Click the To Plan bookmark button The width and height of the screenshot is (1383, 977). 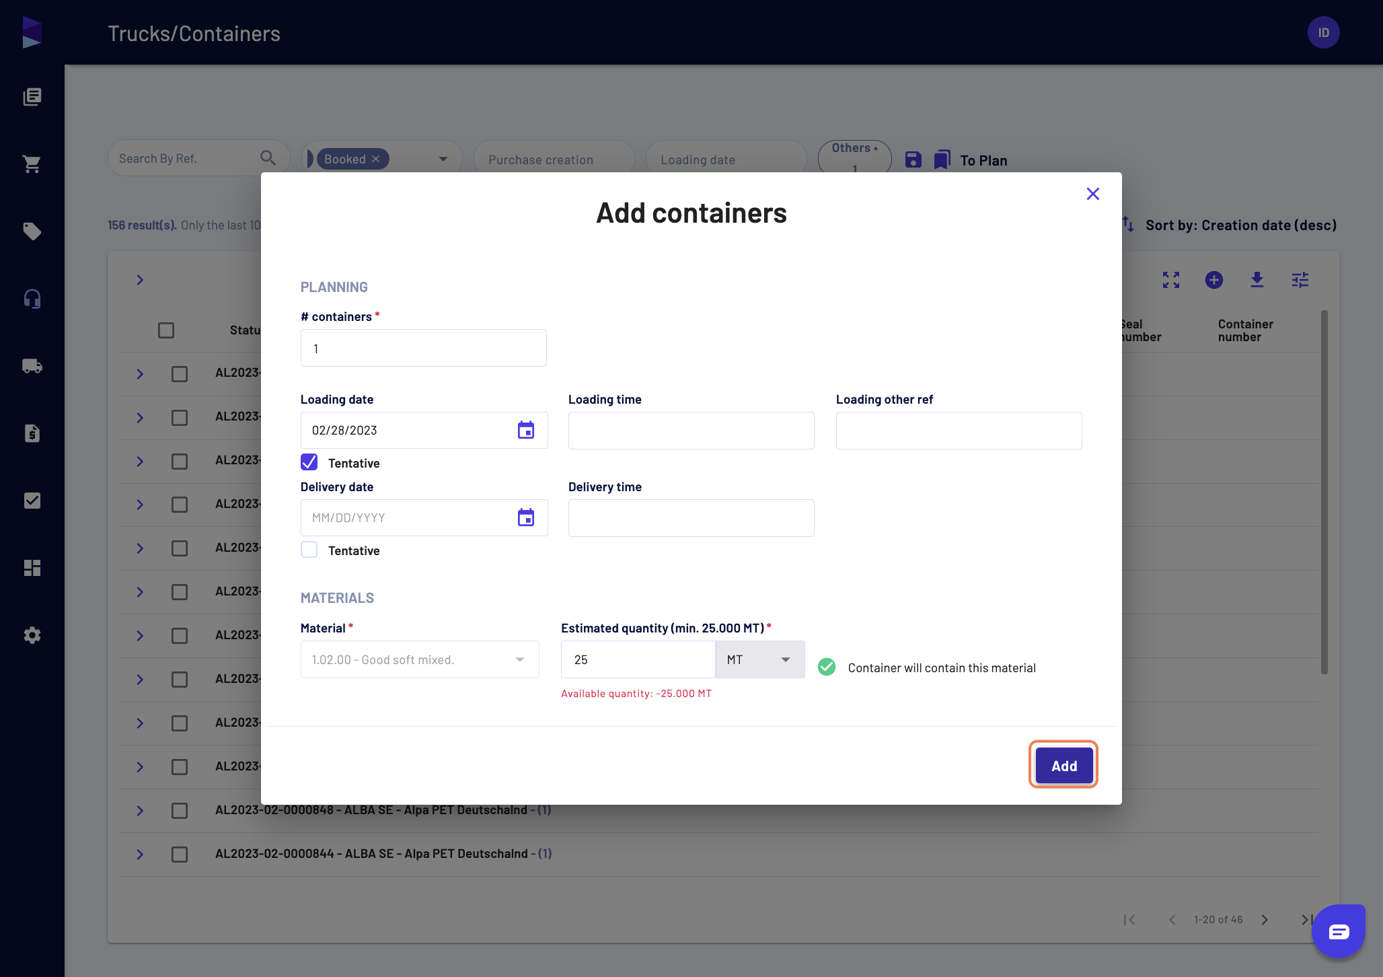[x=971, y=160]
